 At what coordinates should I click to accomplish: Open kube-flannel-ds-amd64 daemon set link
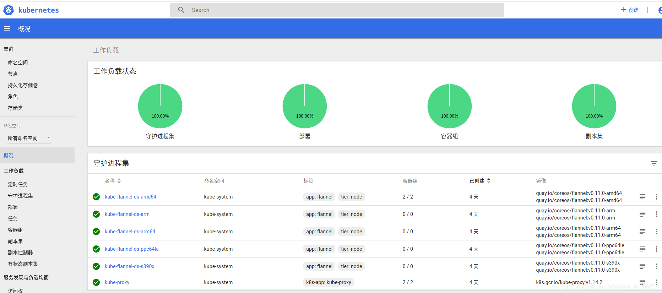point(130,197)
